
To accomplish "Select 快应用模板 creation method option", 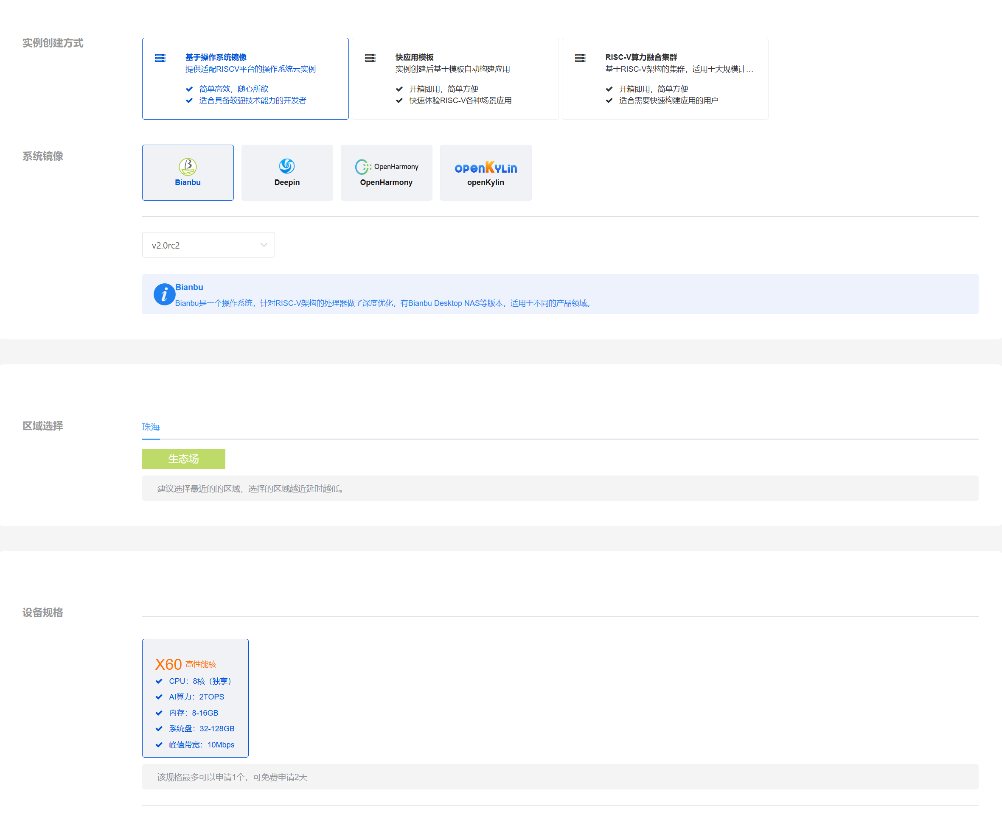I will (x=455, y=78).
